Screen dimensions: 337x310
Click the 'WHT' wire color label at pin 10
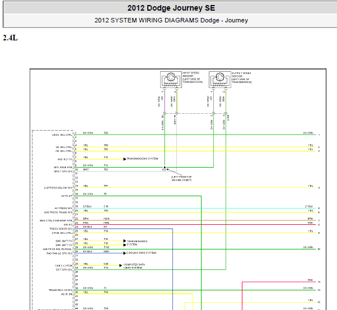[x=86, y=169]
